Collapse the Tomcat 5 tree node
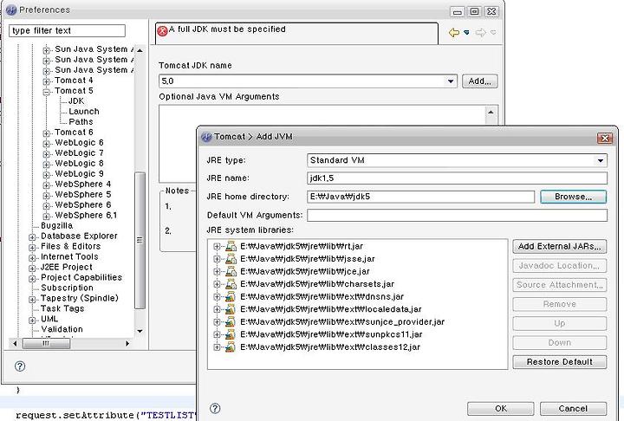Image resolution: width=624 pixels, height=421 pixels. 47,92
